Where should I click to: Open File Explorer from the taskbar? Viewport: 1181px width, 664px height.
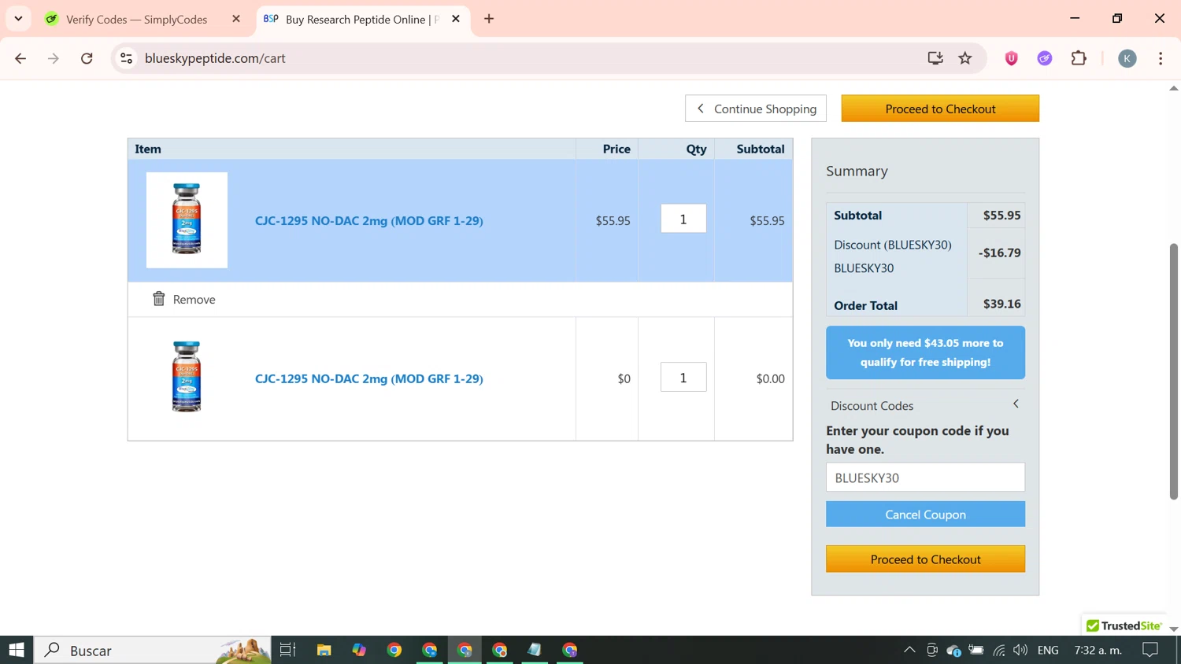(x=324, y=650)
